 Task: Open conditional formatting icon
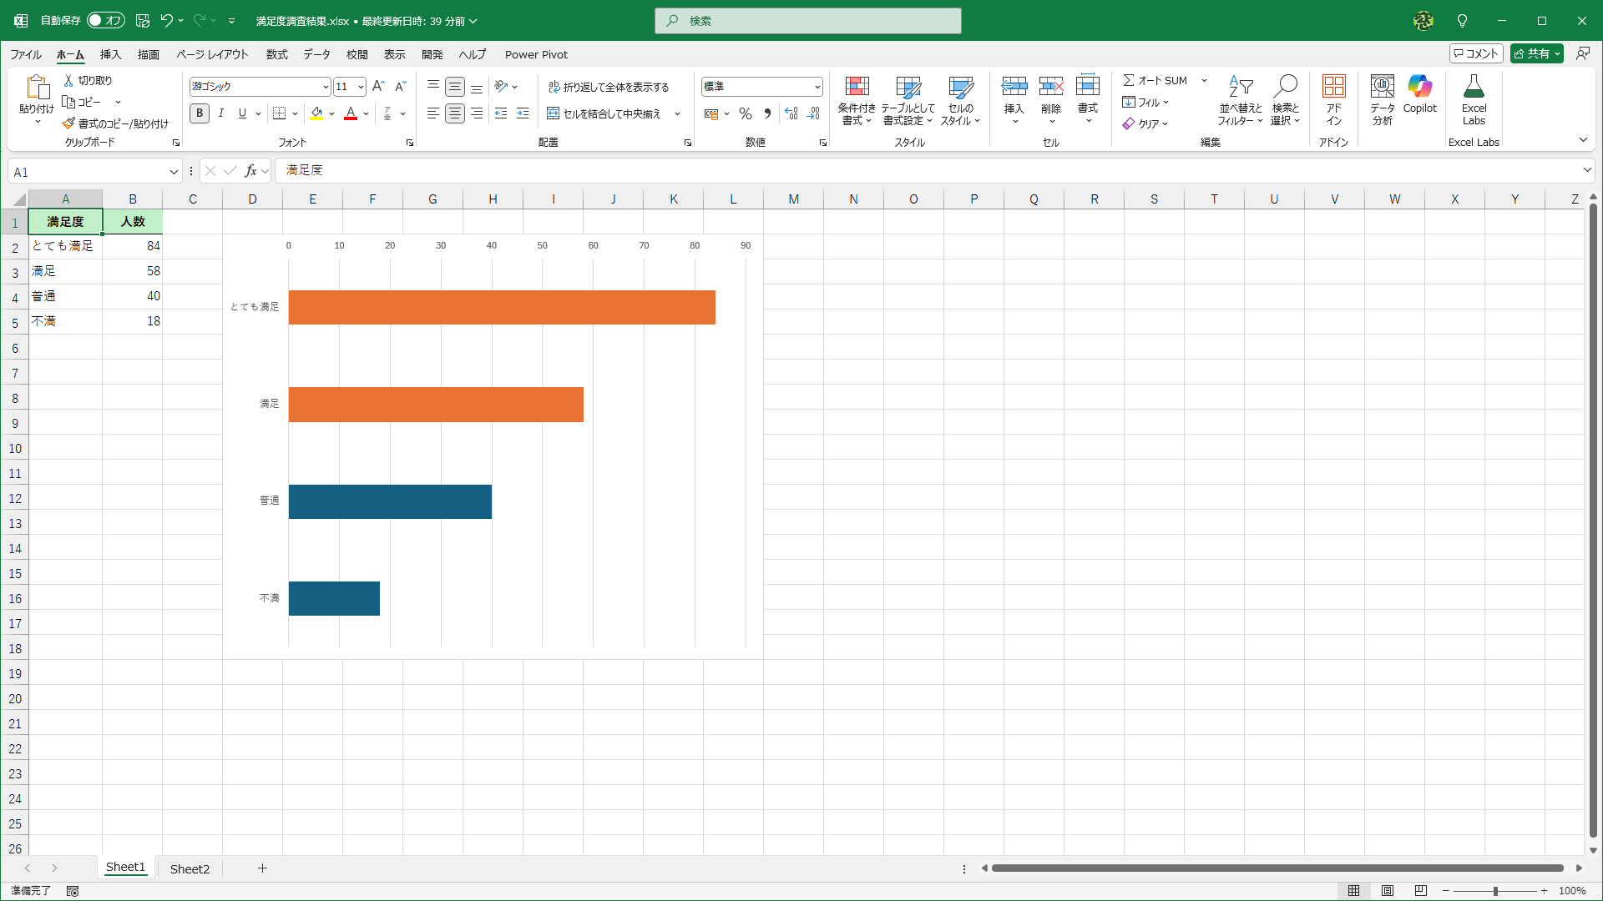(857, 87)
